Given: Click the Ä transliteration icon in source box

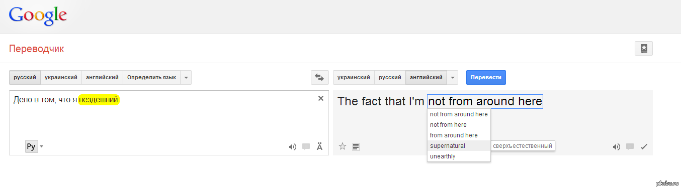Looking at the screenshot, I should pos(319,147).
